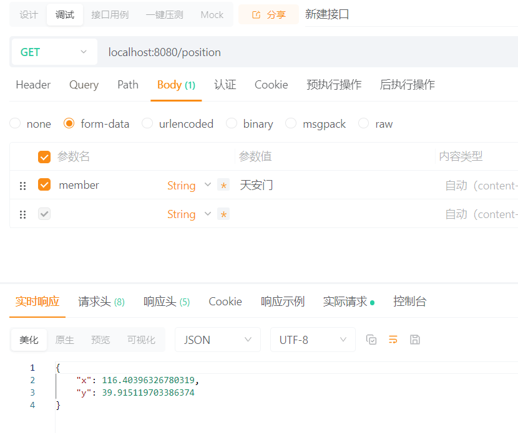Viewport: 518px width, 433px height.
Task: Open the 响应头 response headers tab
Action: [x=166, y=302]
